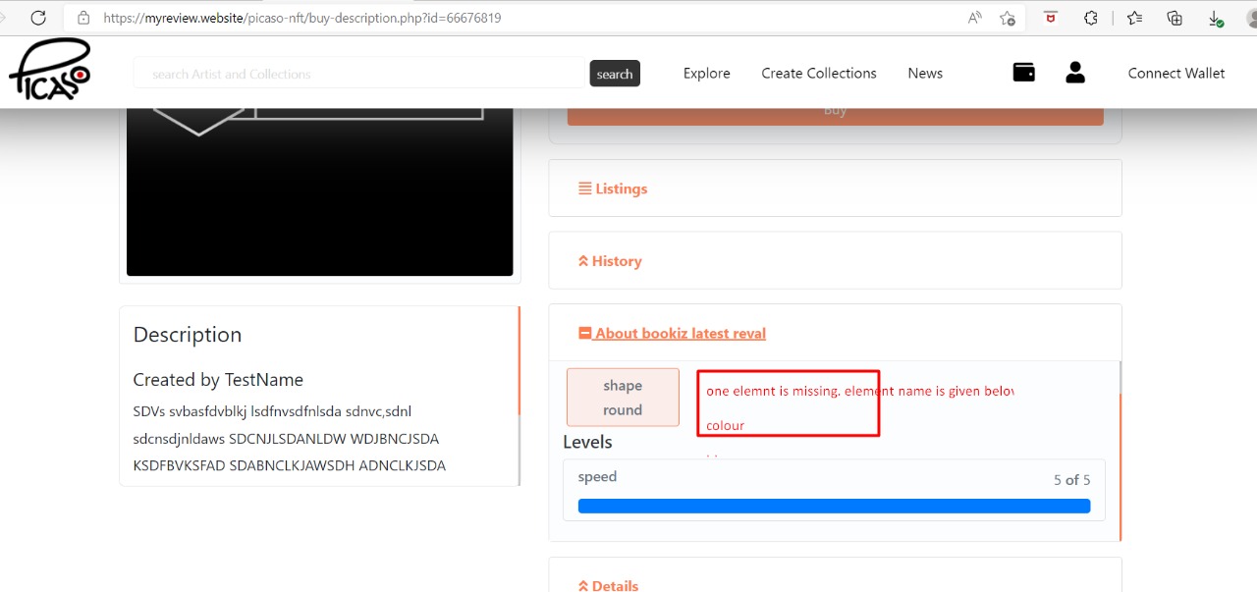Click the Picaso logo

(x=50, y=71)
